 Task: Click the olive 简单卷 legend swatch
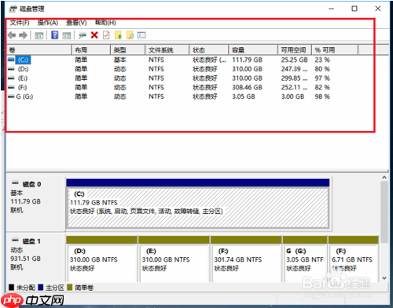pos(69,288)
